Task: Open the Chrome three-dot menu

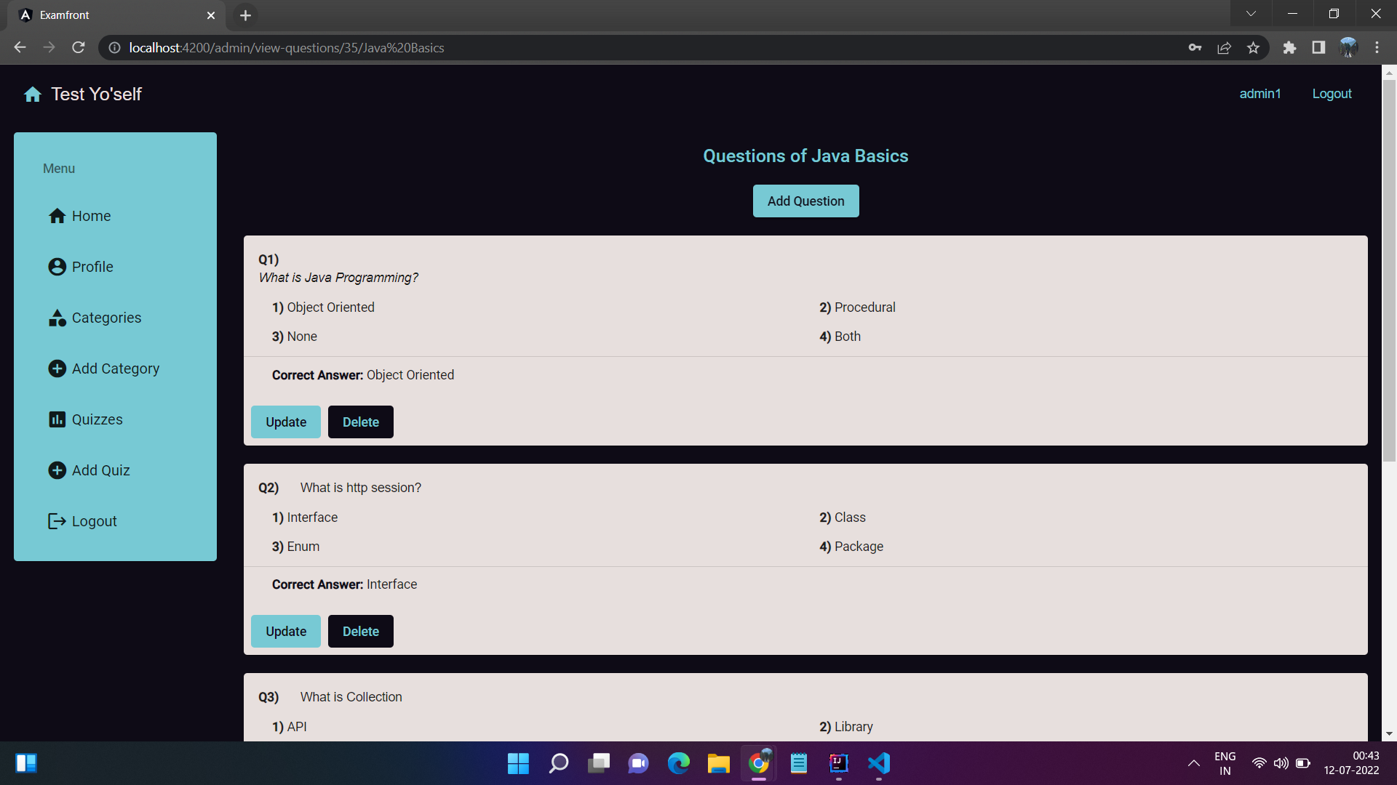Action: [x=1377, y=48]
